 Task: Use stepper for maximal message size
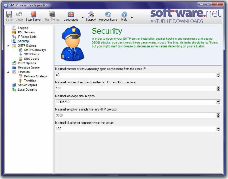pyautogui.click(x=218, y=102)
